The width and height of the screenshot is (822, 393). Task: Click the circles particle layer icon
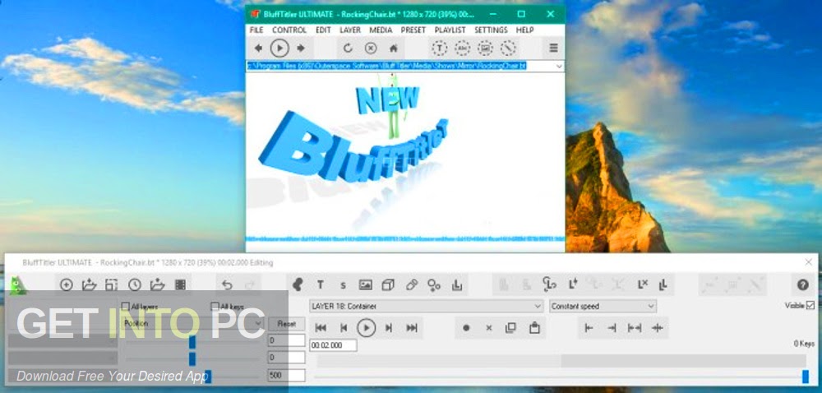pos(434,284)
